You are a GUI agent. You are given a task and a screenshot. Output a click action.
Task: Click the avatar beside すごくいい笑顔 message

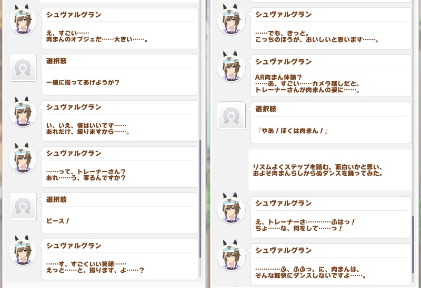(x=23, y=251)
